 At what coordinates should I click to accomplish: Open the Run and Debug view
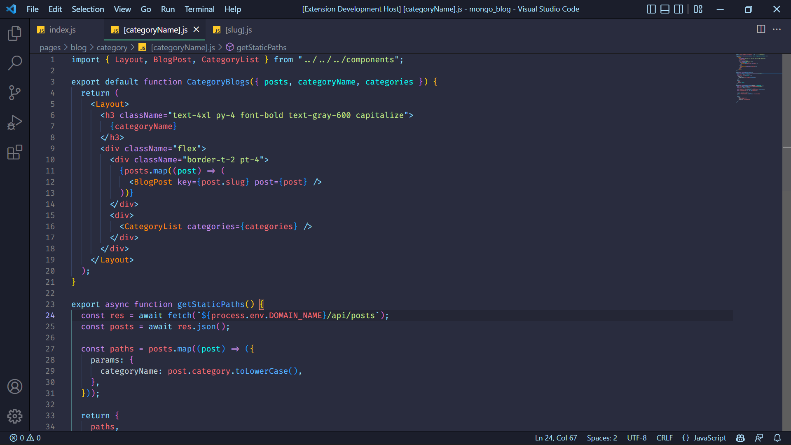pos(15,122)
